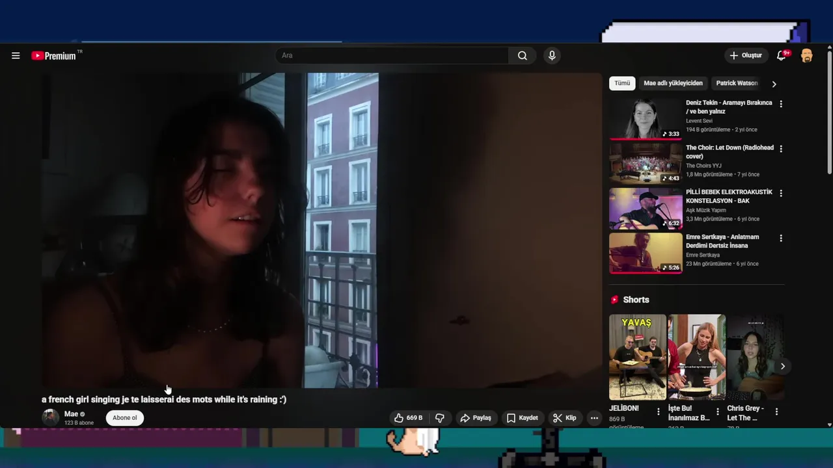Open Emre Sertkaya - Anlatmam Derdimi title
This screenshot has width=833, height=468.
(x=722, y=241)
